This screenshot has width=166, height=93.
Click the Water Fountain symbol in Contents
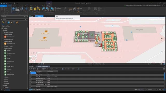[x=5, y=75]
